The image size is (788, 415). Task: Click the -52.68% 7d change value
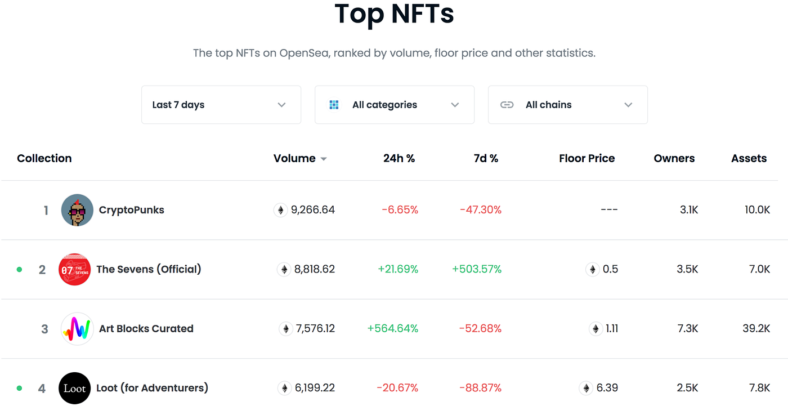[x=481, y=329]
